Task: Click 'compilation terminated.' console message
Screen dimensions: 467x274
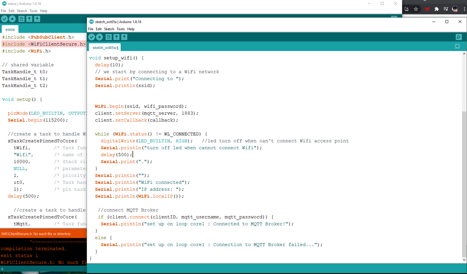Action: (33, 248)
